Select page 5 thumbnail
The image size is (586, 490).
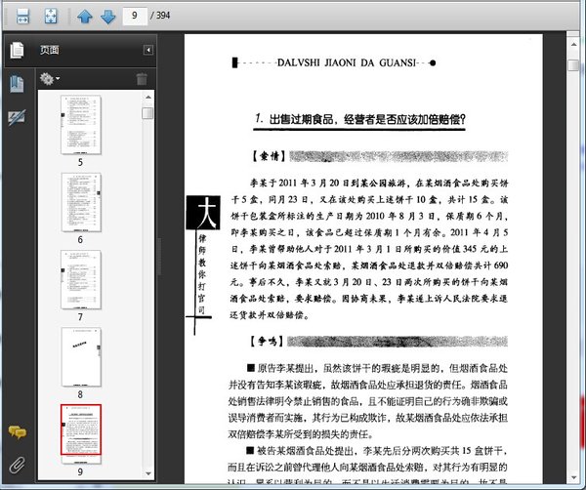[81, 124]
